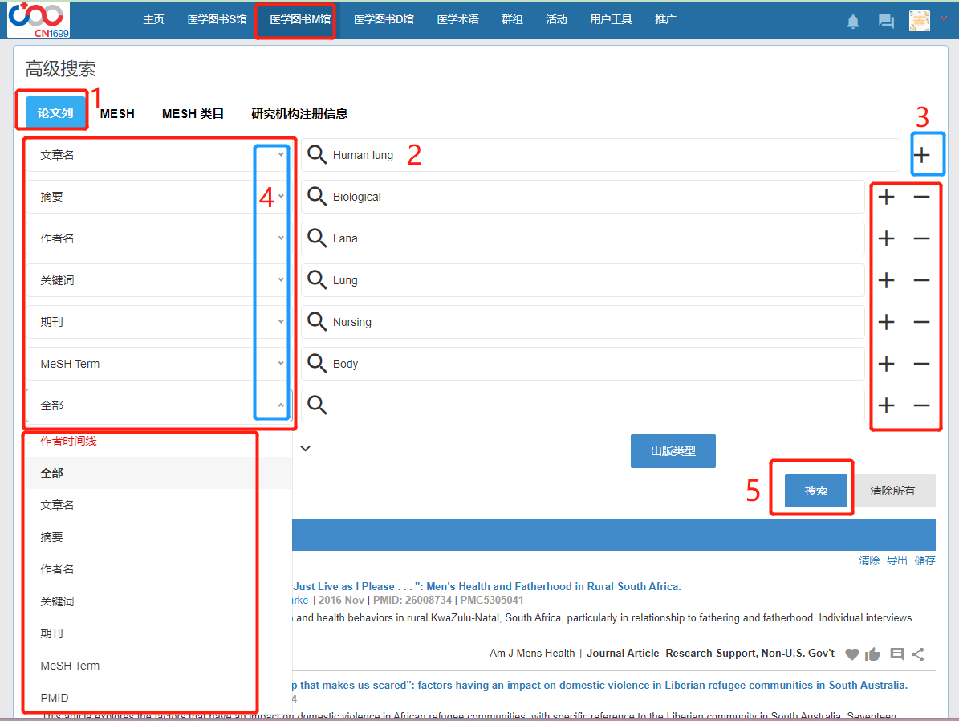This screenshot has width=959, height=721.
Task: Open the chat messages icon
Action: [x=886, y=22]
